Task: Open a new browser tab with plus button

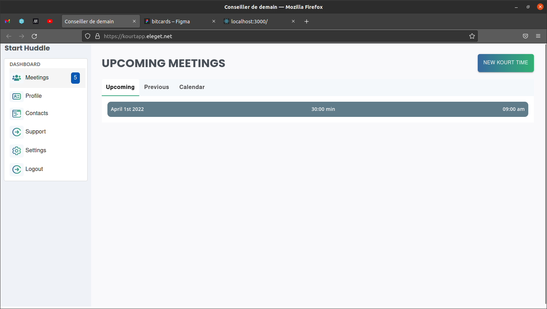Action: [x=306, y=21]
